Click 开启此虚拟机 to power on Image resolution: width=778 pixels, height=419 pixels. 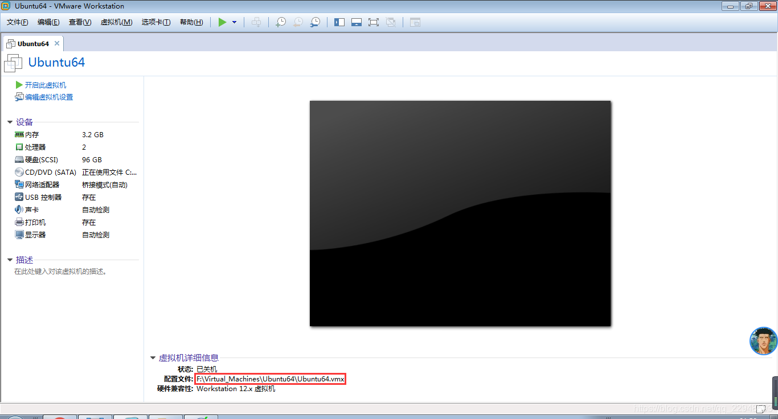pos(46,85)
